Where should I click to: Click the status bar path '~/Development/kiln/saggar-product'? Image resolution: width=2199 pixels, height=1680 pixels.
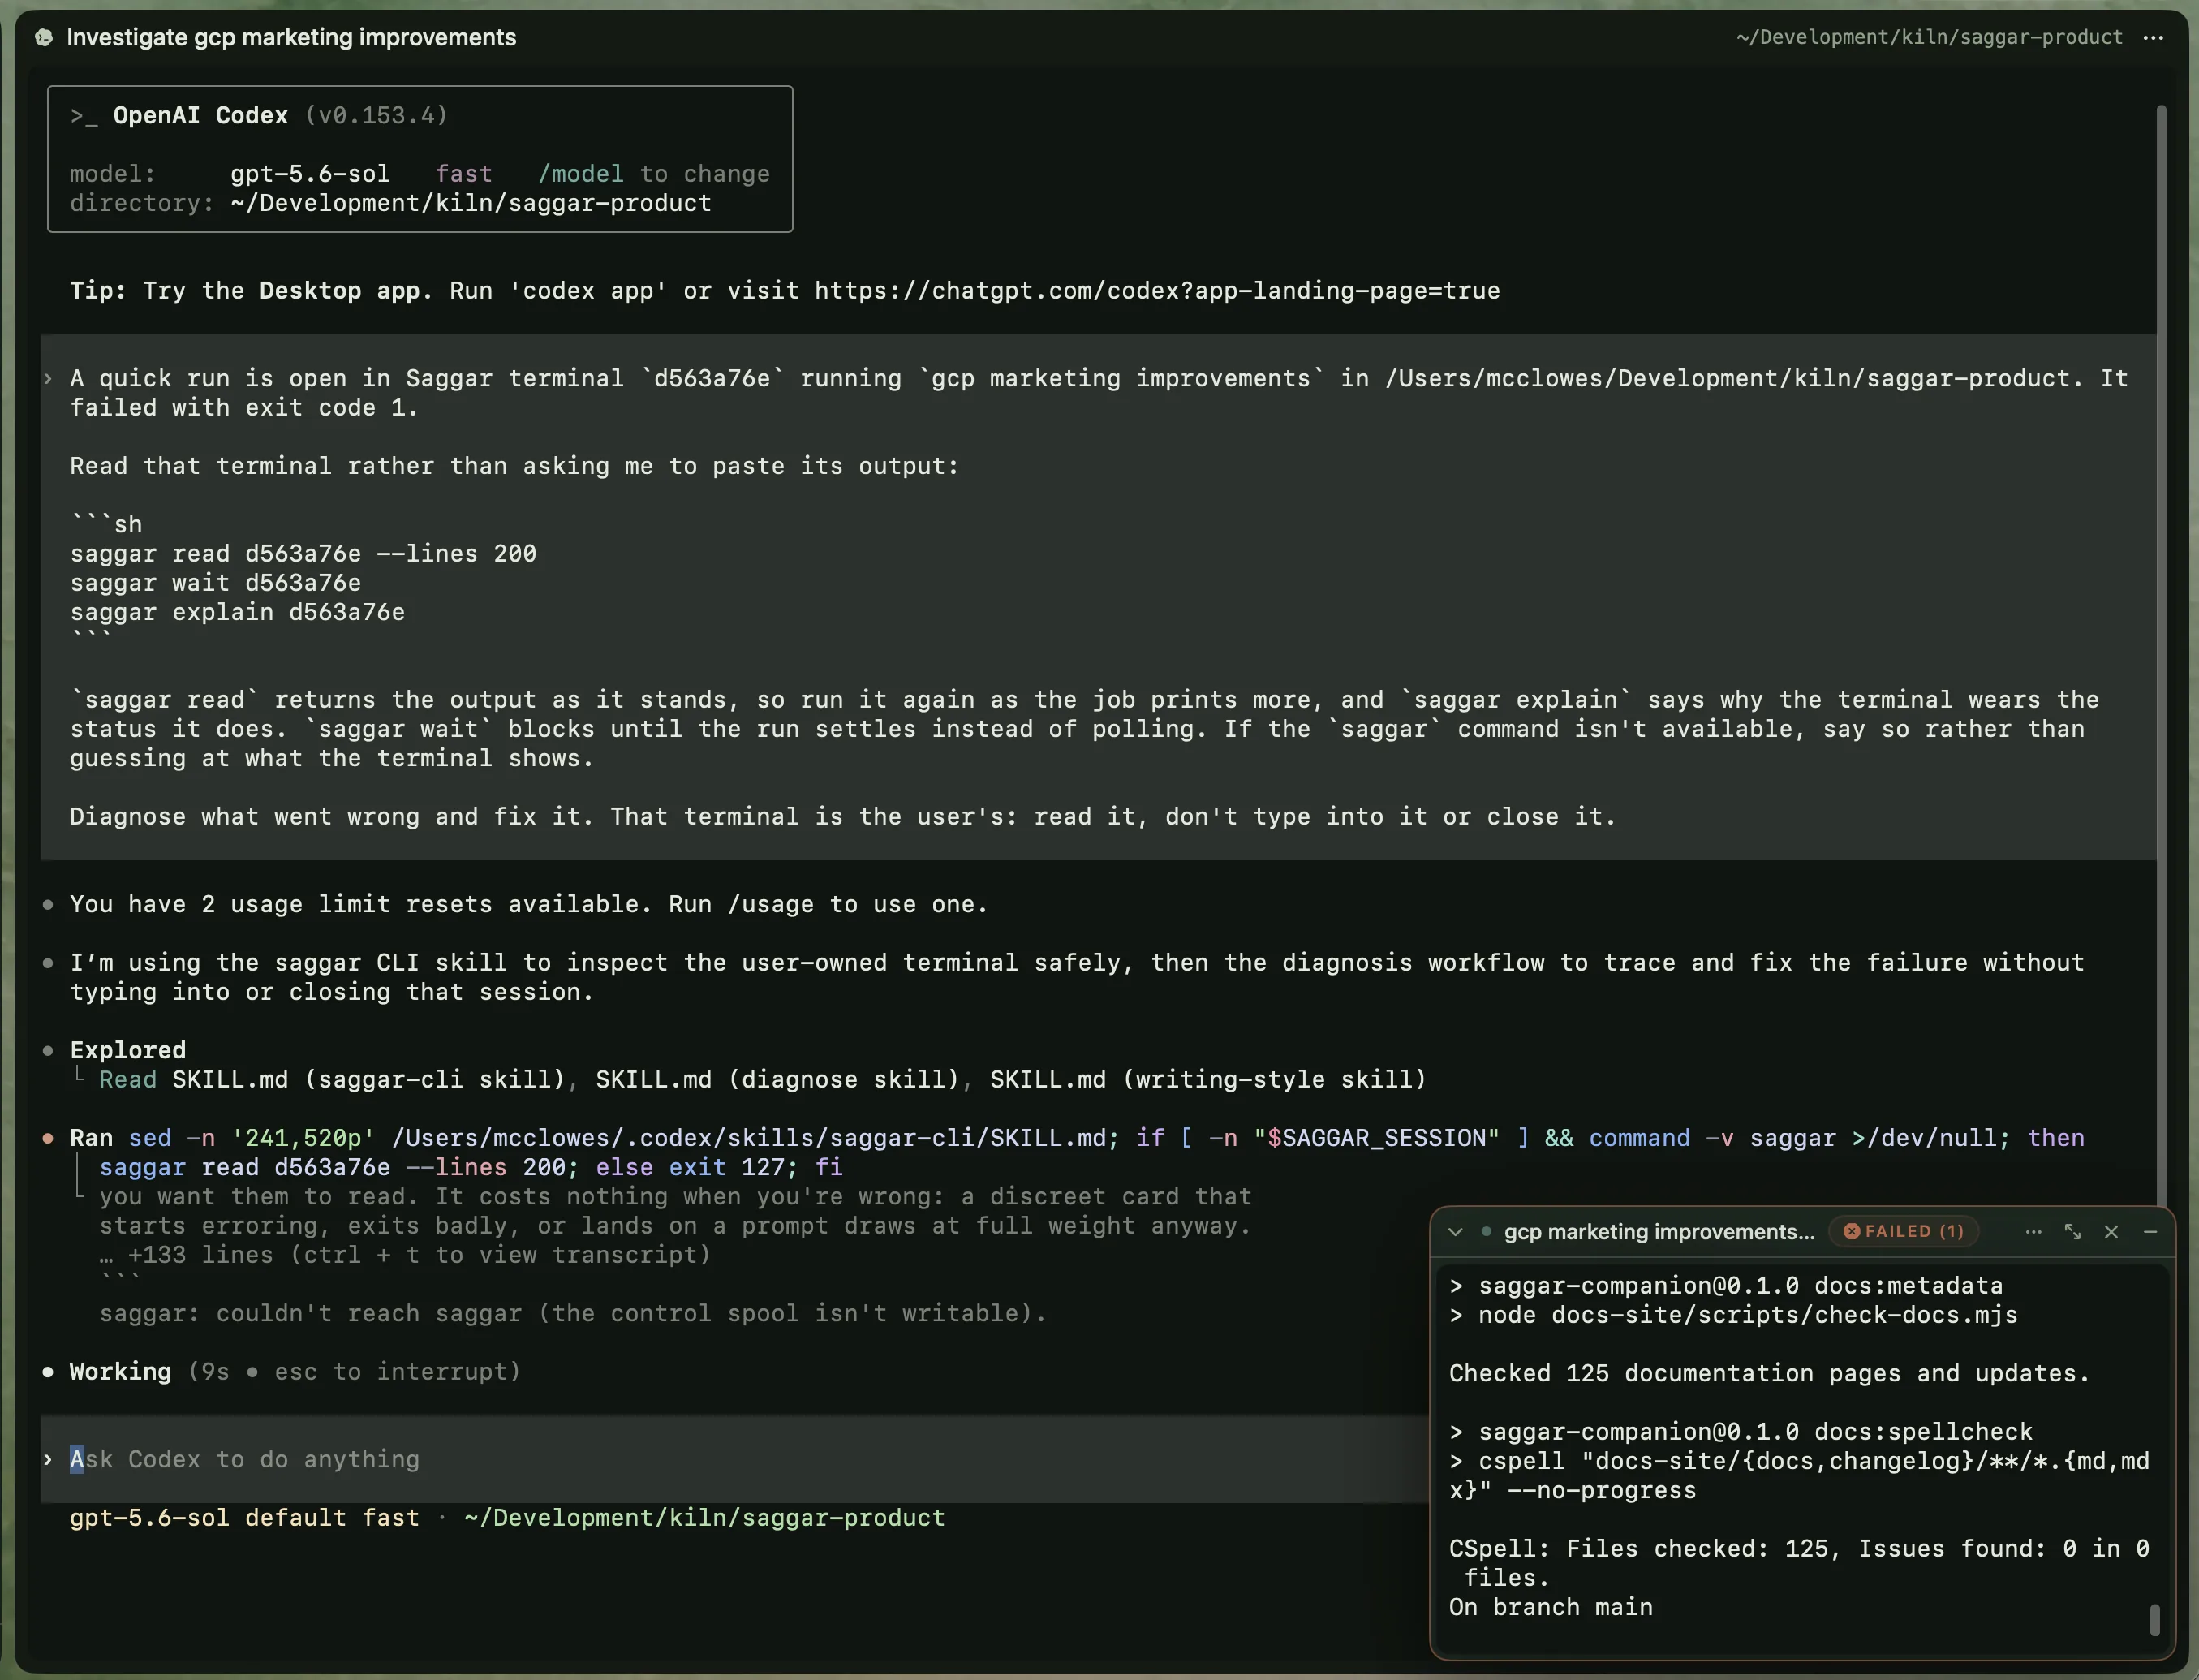704,1518
